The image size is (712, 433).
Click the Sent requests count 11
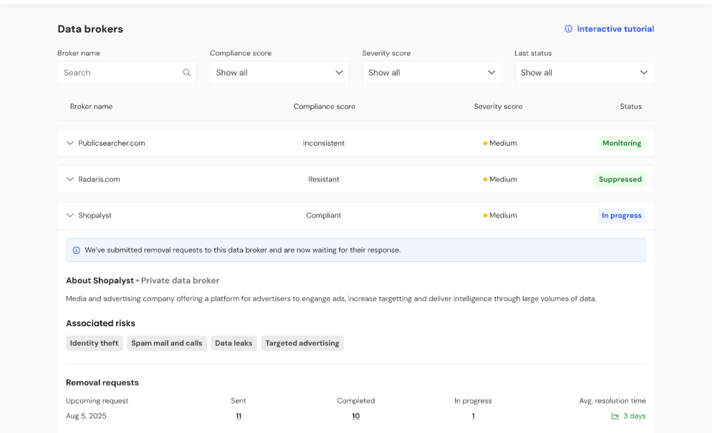[238, 416]
